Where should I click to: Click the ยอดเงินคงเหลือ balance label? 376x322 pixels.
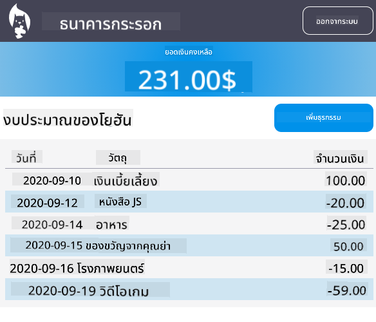click(189, 52)
